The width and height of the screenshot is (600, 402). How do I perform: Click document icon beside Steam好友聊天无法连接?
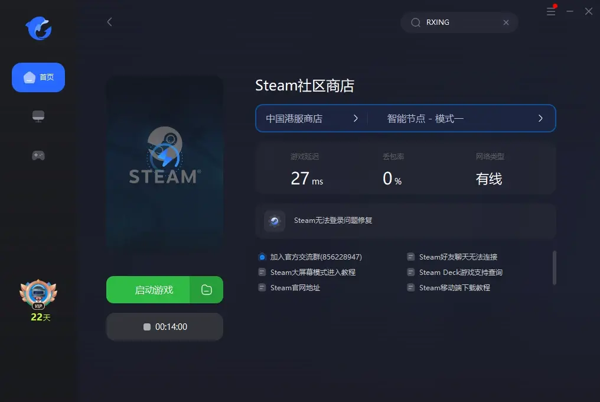click(x=410, y=257)
